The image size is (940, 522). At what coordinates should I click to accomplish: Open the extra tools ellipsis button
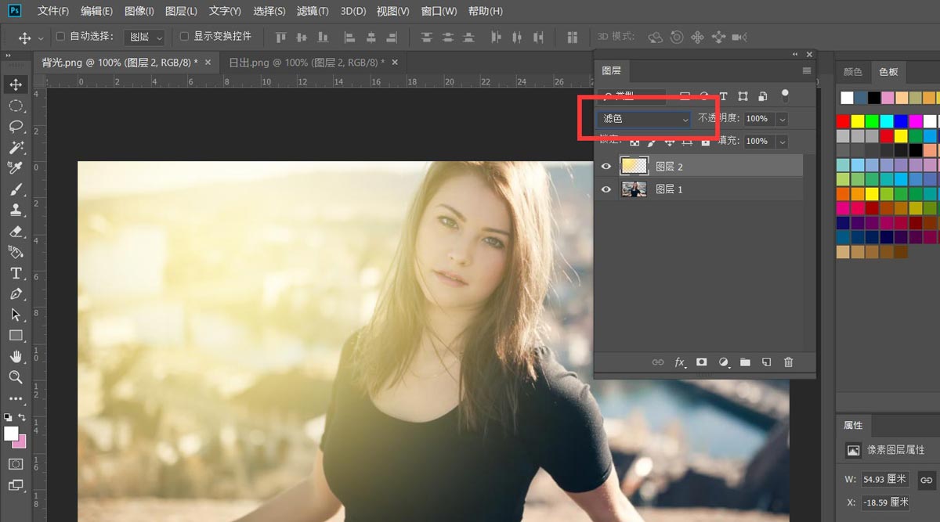(x=16, y=398)
